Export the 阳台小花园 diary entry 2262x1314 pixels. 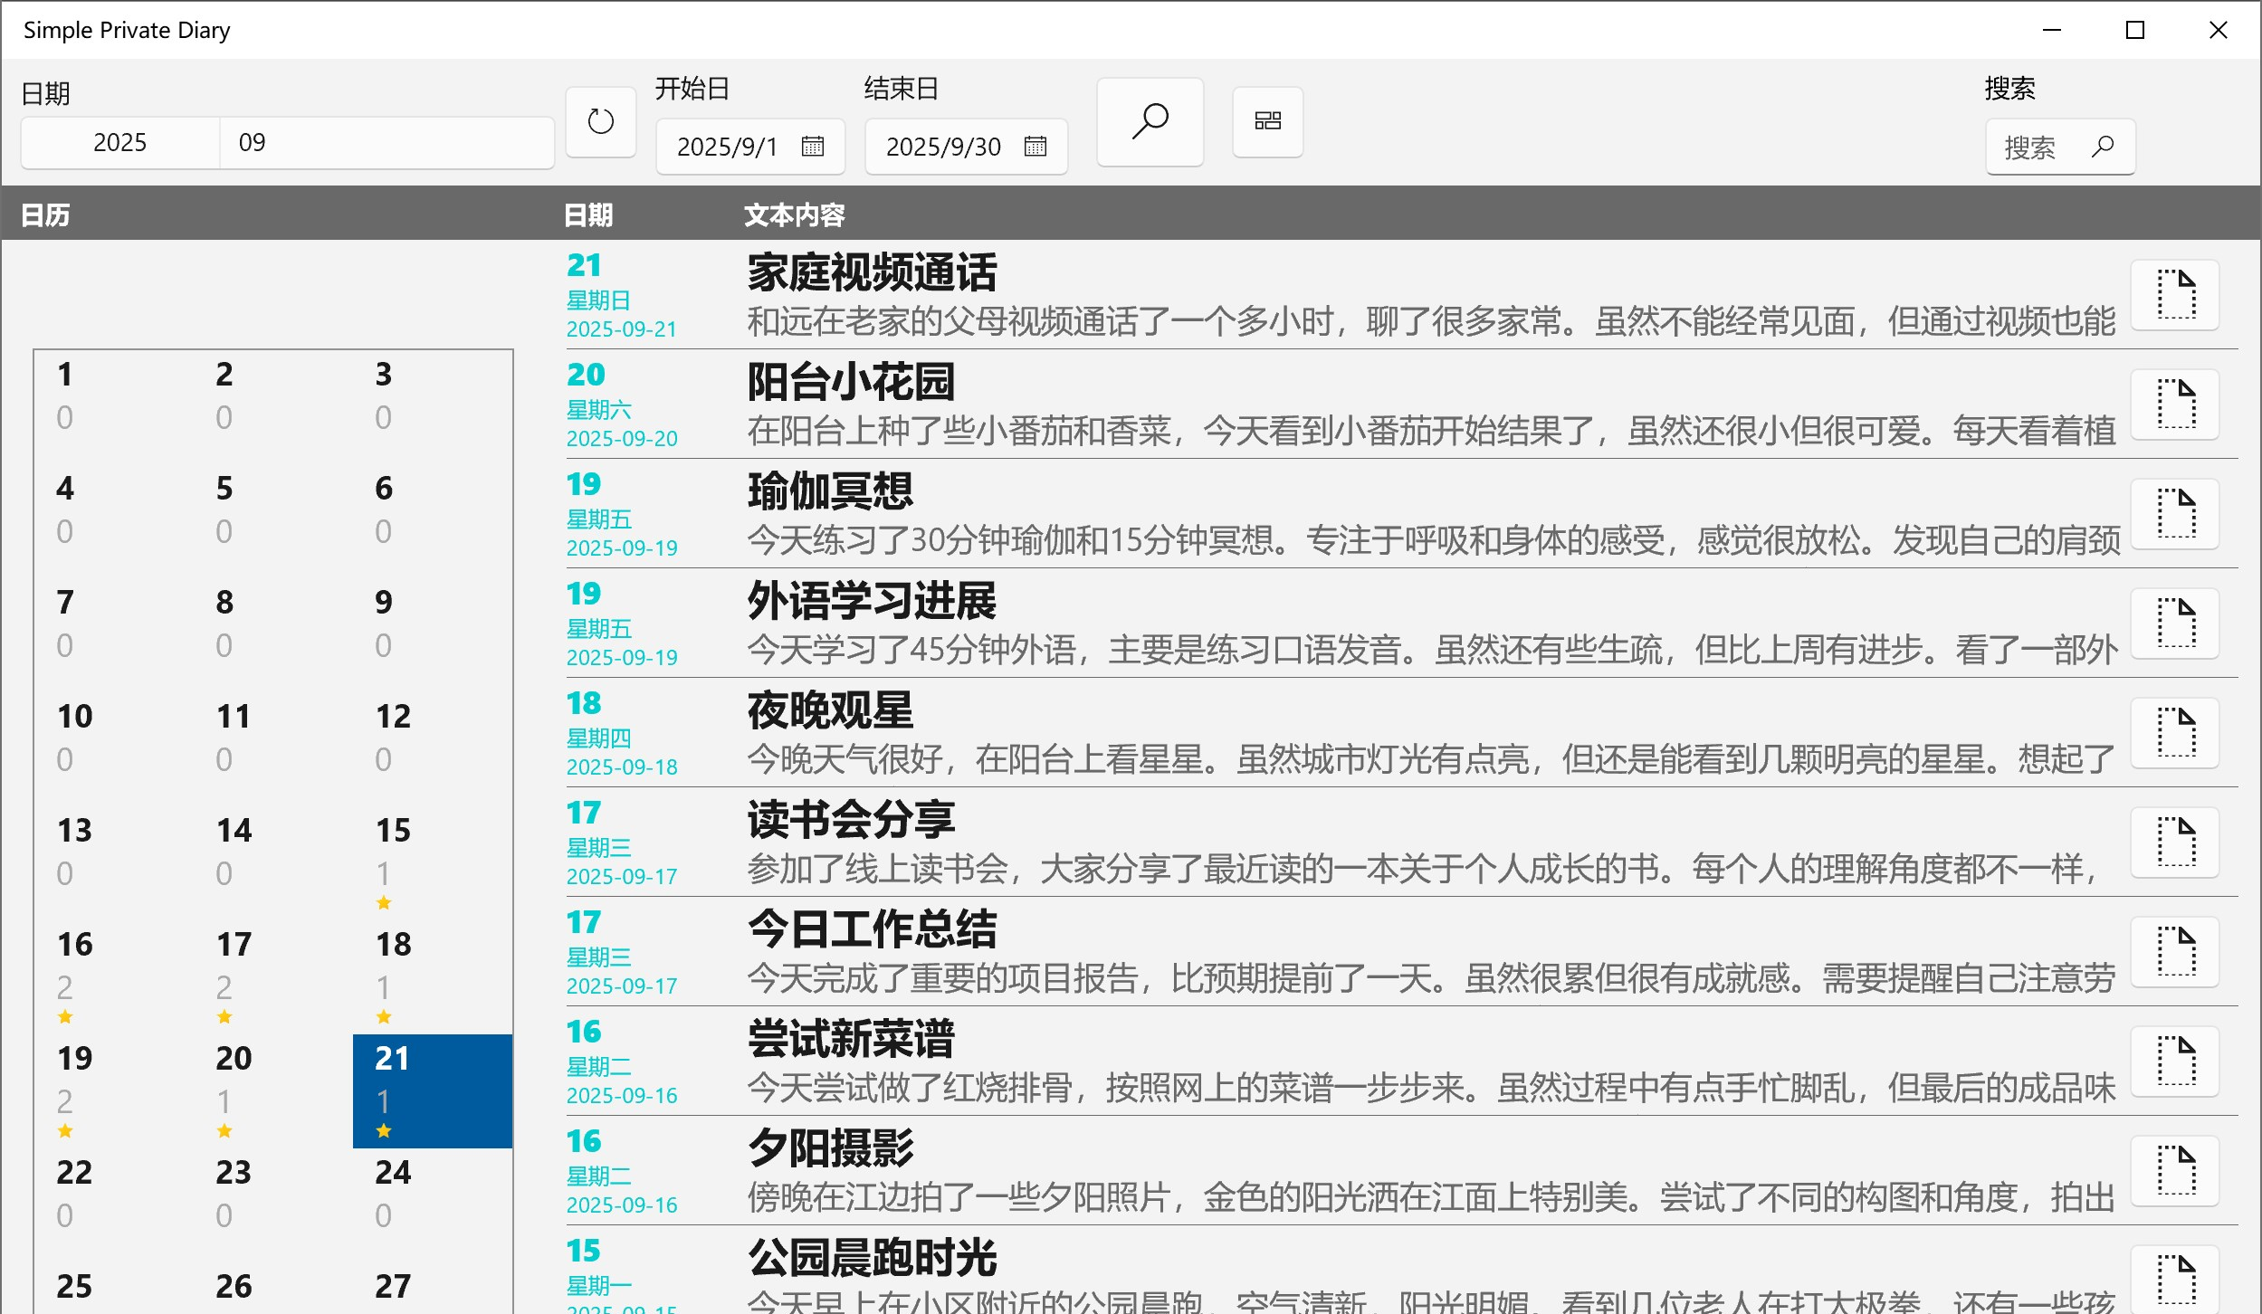pyautogui.click(x=2175, y=404)
